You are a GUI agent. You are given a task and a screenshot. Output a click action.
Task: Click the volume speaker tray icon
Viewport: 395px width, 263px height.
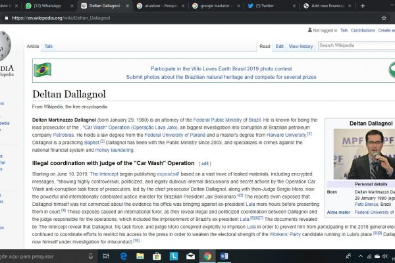click(x=384, y=256)
